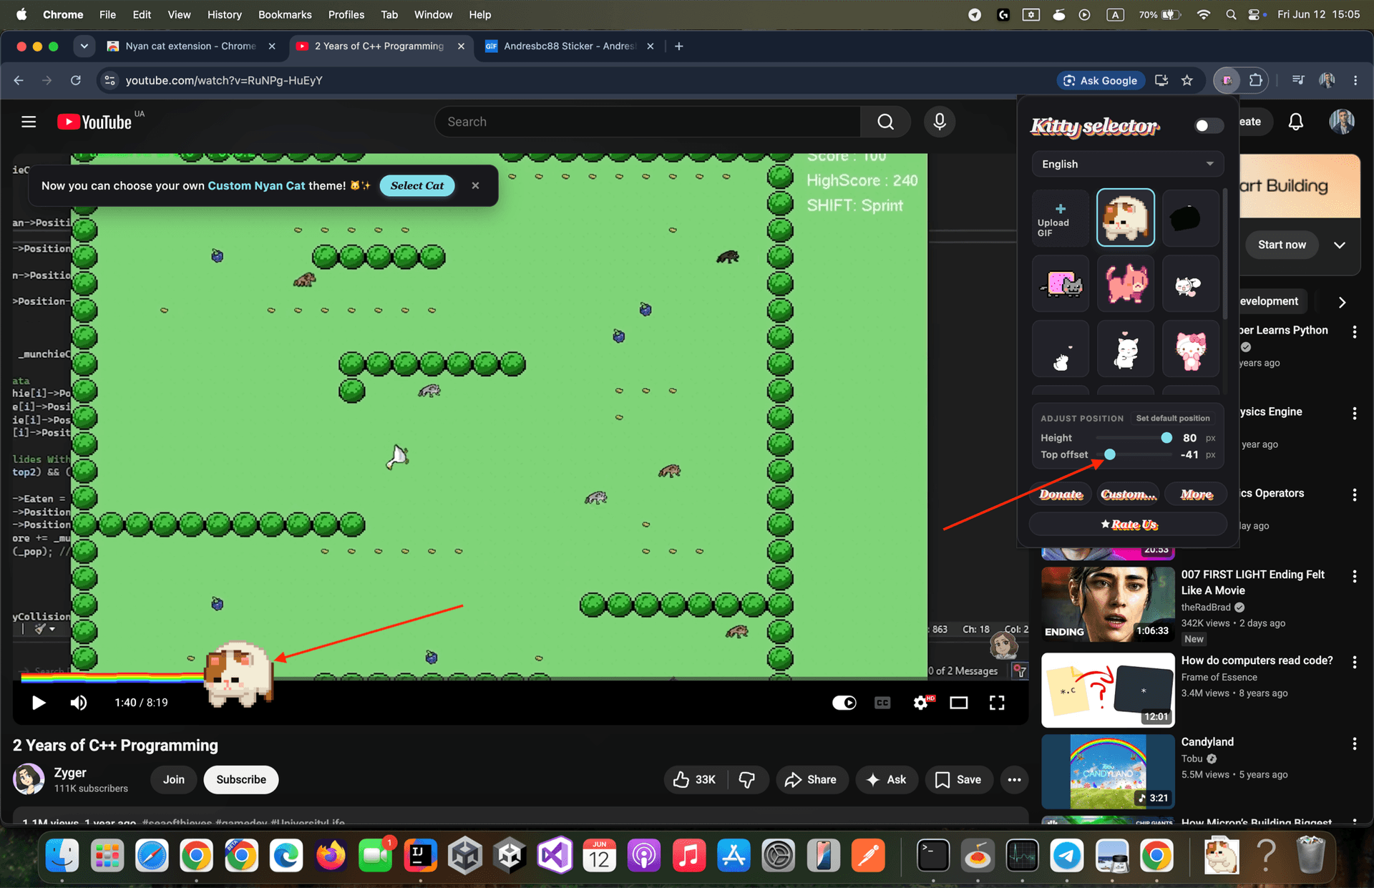Click the Donate button
The height and width of the screenshot is (888, 1374).
(x=1061, y=494)
